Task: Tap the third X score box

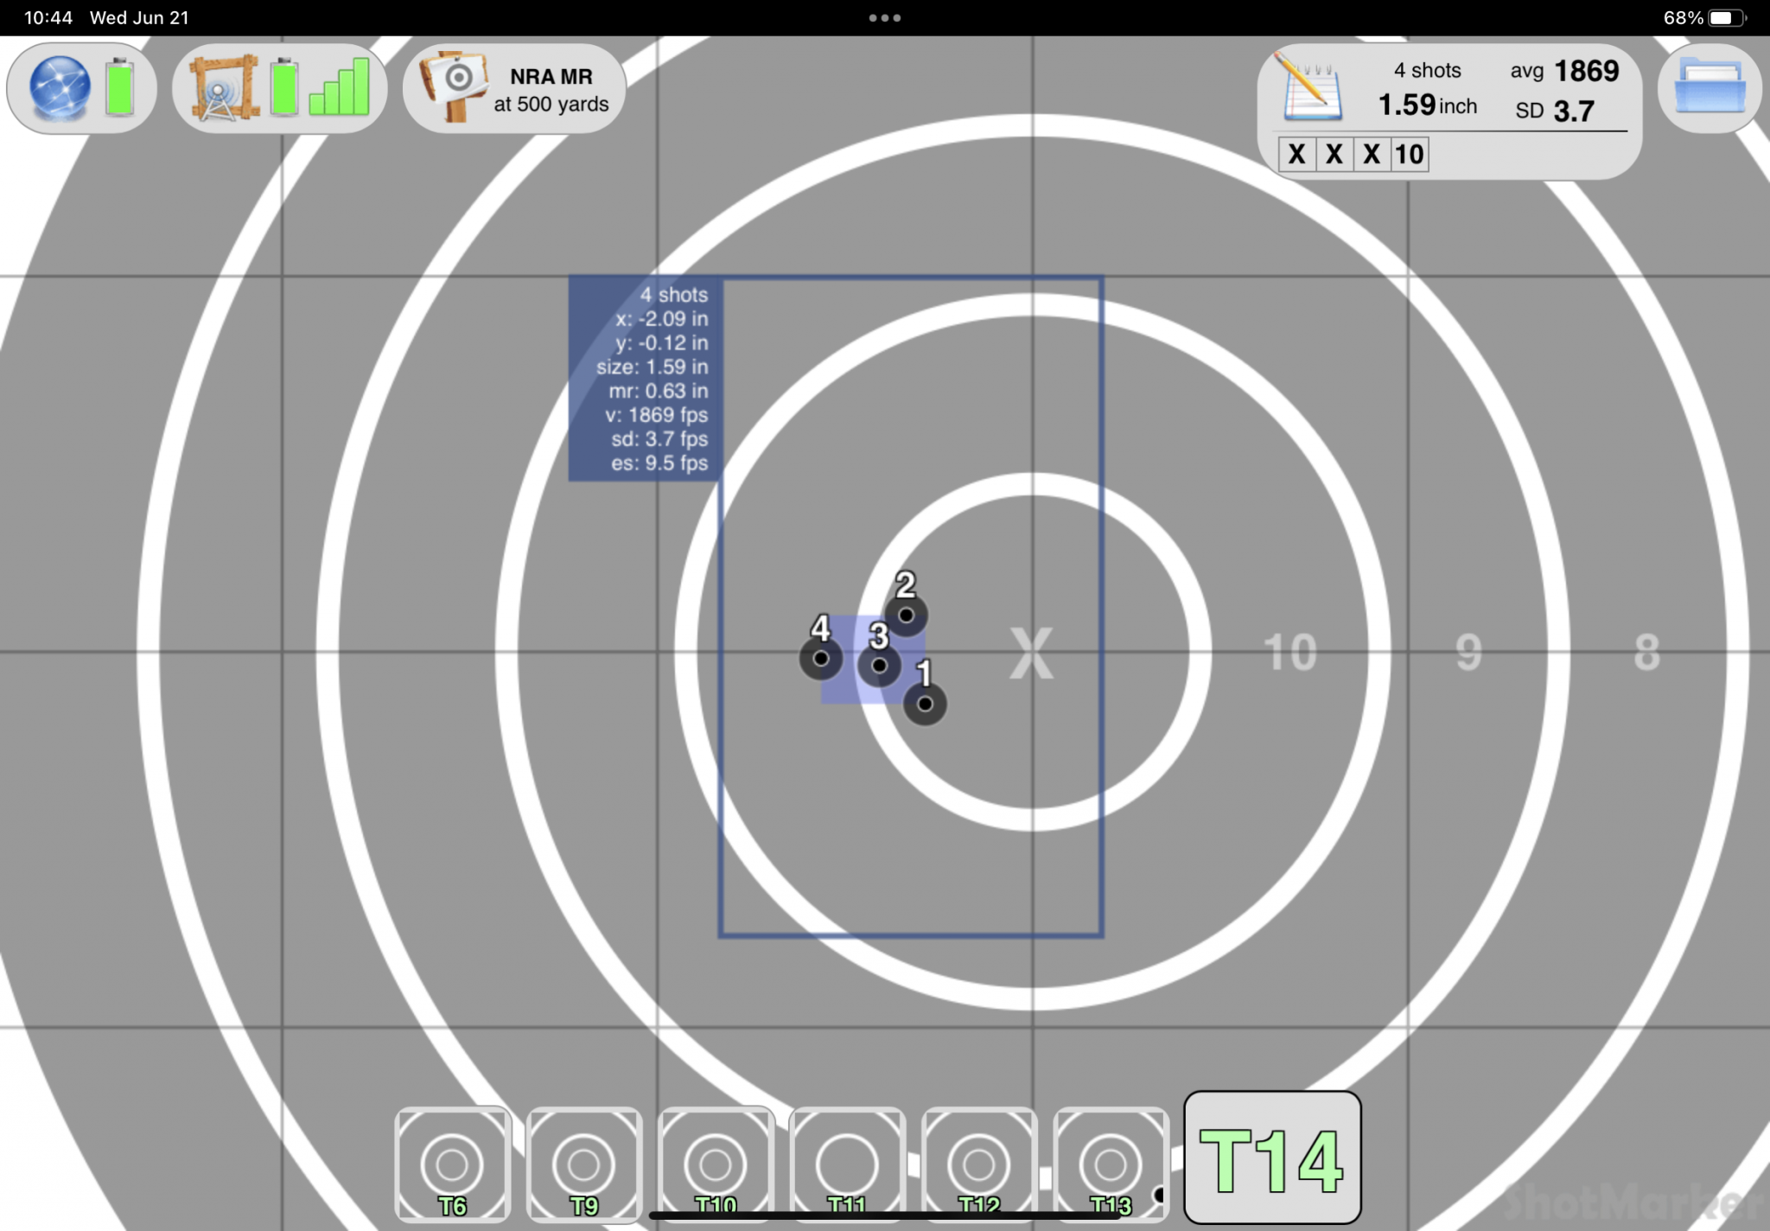Action: point(1372,155)
